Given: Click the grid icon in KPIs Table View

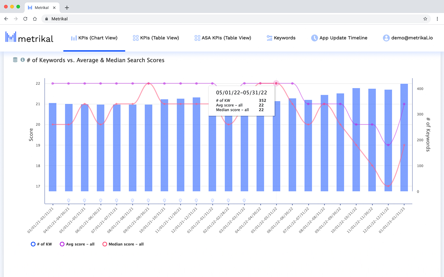Looking at the screenshot, I should pos(136,38).
